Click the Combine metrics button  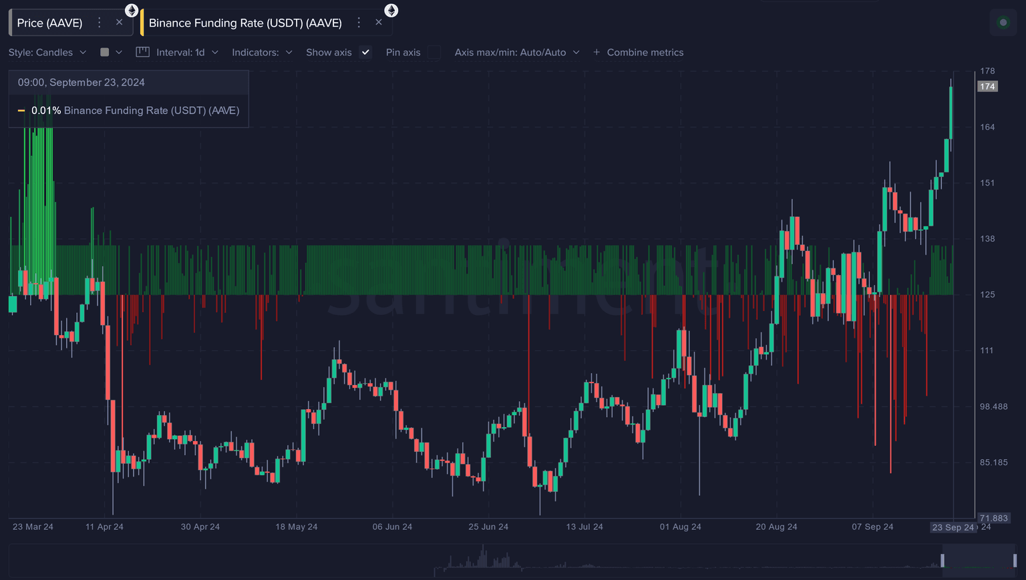(645, 52)
